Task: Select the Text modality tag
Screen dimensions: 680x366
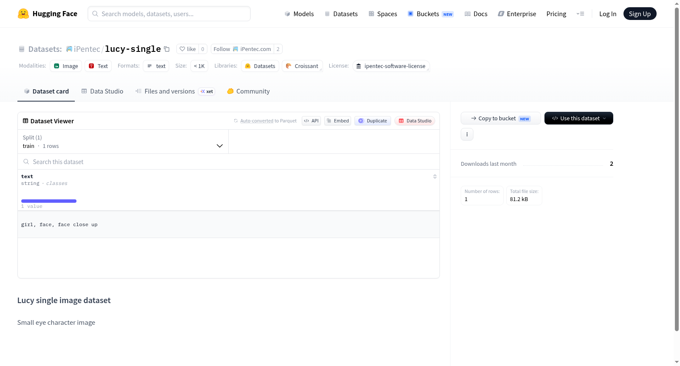Action: coord(98,66)
